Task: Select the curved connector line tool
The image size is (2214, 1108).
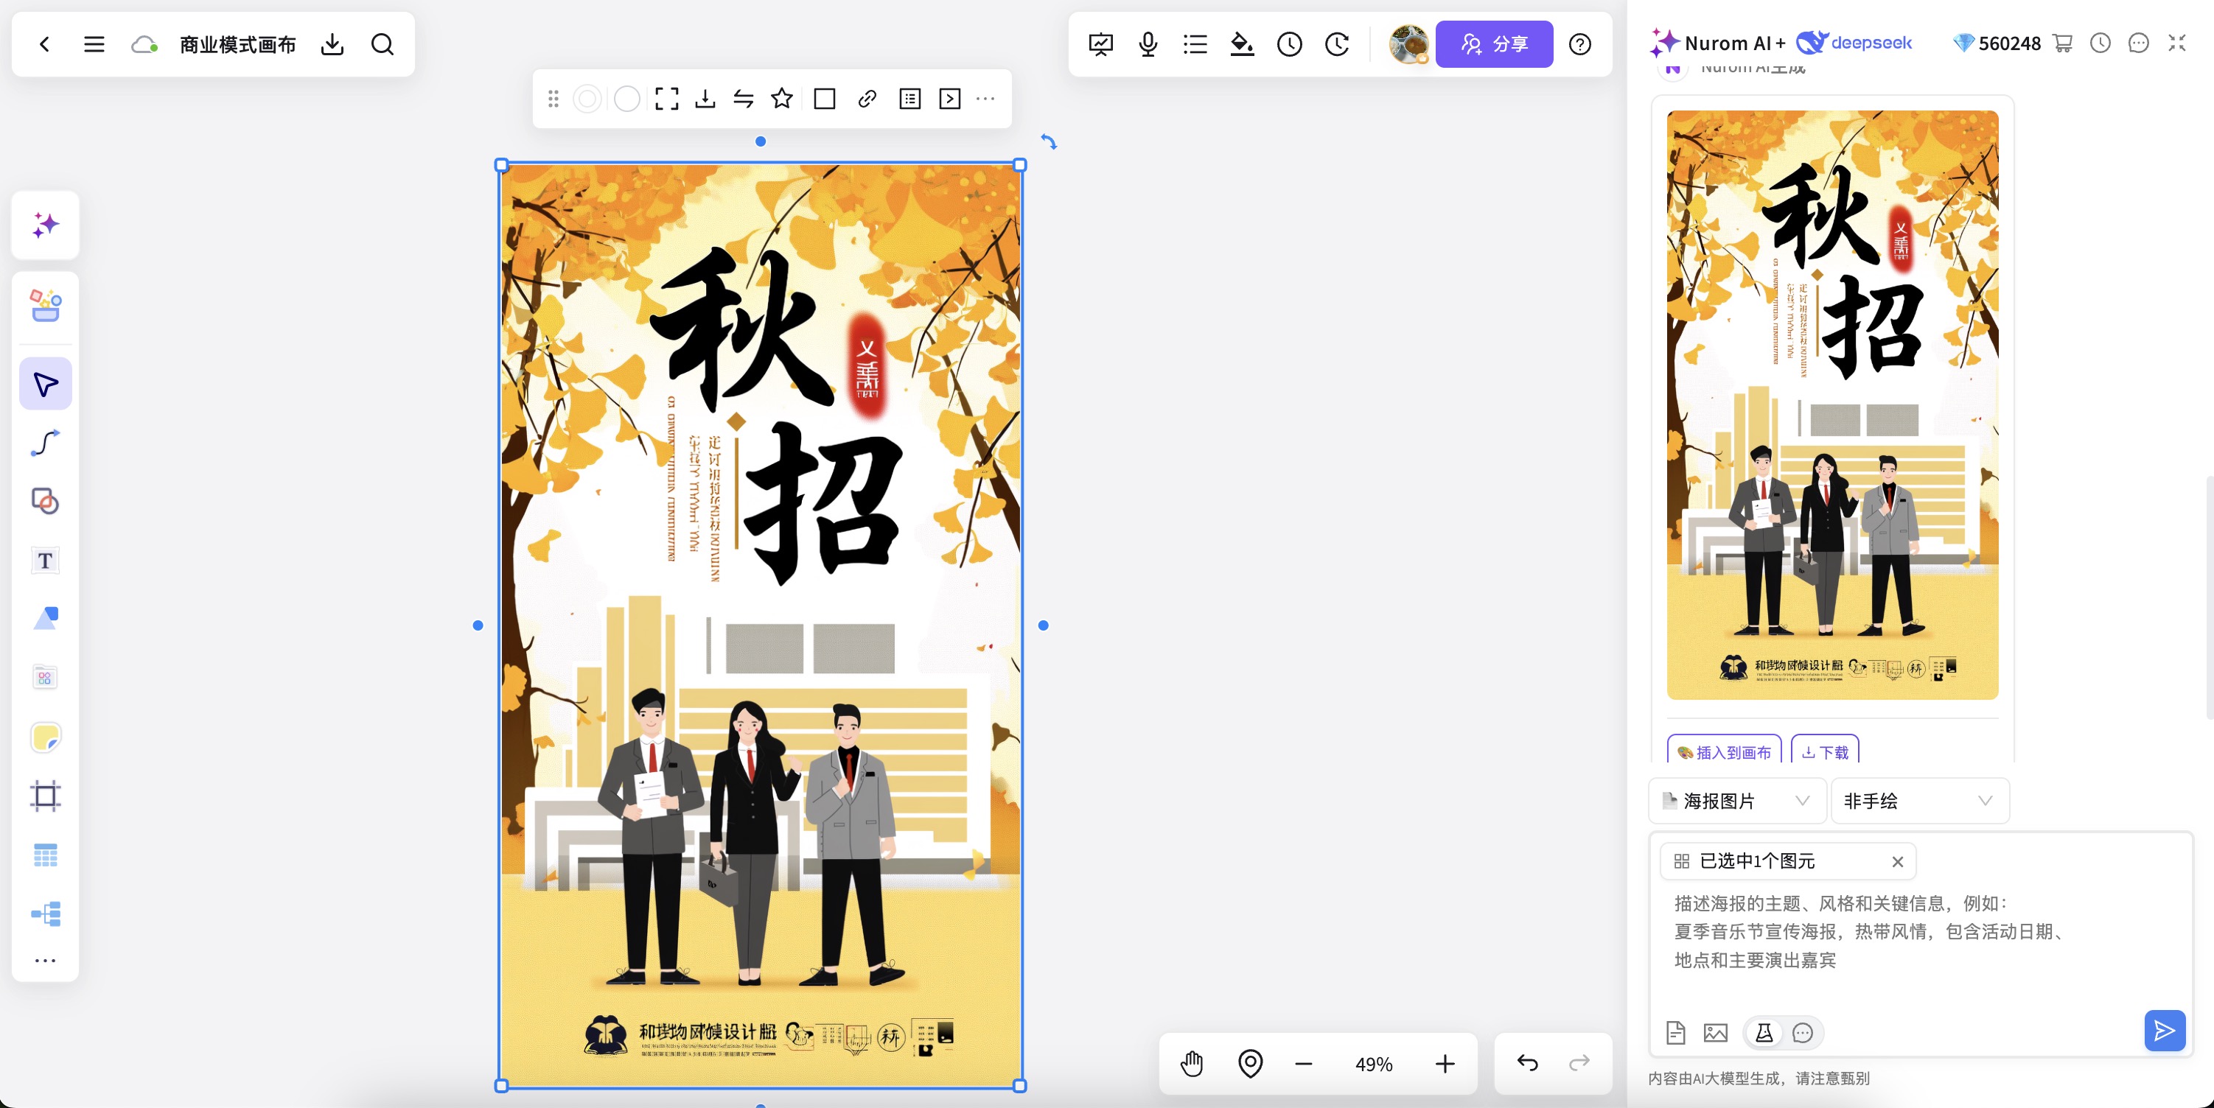Action: [x=46, y=442]
